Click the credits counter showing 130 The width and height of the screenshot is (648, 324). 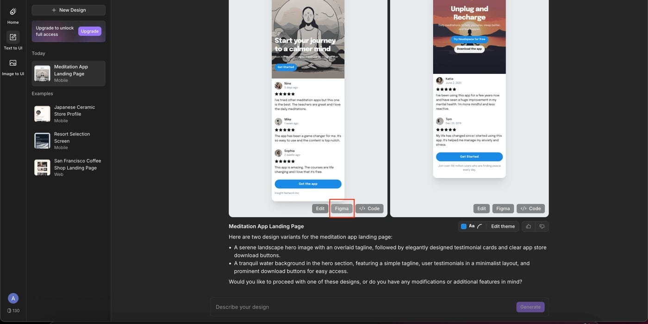point(13,311)
